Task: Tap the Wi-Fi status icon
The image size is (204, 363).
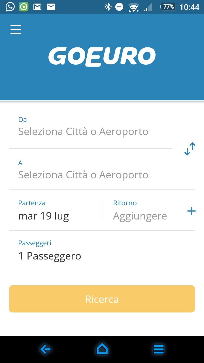Action: pos(133,7)
